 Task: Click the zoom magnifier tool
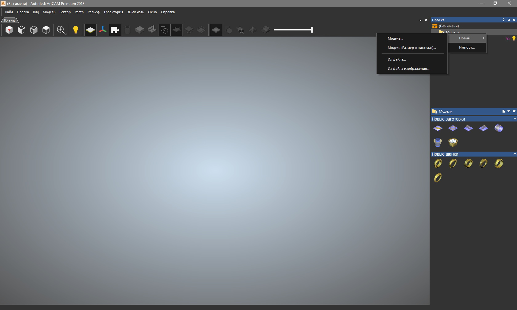[x=61, y=30]
